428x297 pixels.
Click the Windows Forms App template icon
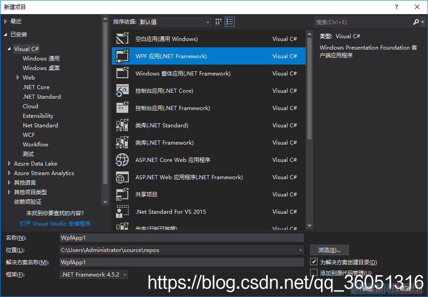pos(122,73)
